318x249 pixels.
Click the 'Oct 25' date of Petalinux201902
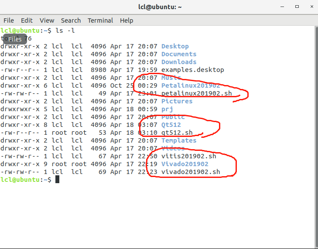pyautogui.click(x=122, y=85)
